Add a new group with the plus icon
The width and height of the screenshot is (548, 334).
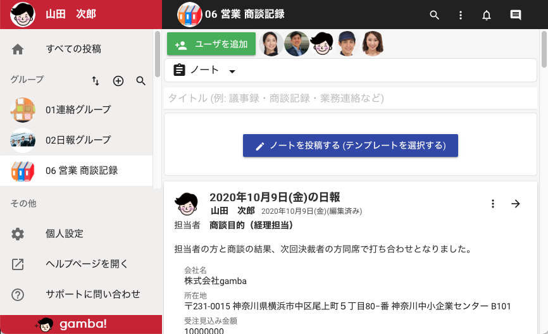118,81
